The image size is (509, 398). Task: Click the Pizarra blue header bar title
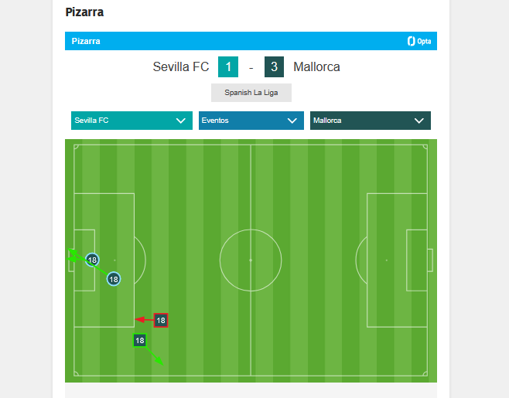coord(86,41)
